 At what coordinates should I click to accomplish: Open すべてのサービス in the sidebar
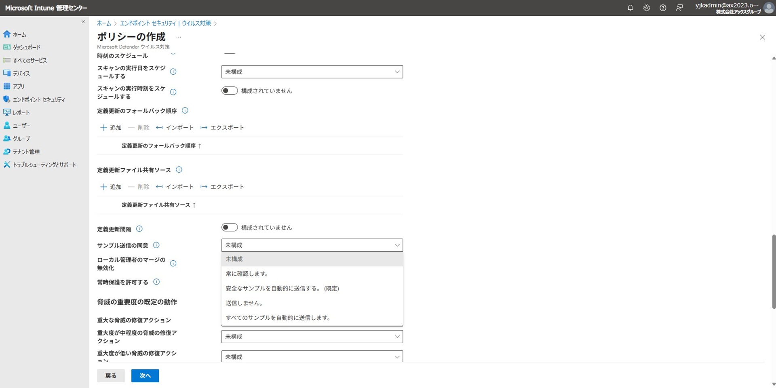tap(30, 60)
